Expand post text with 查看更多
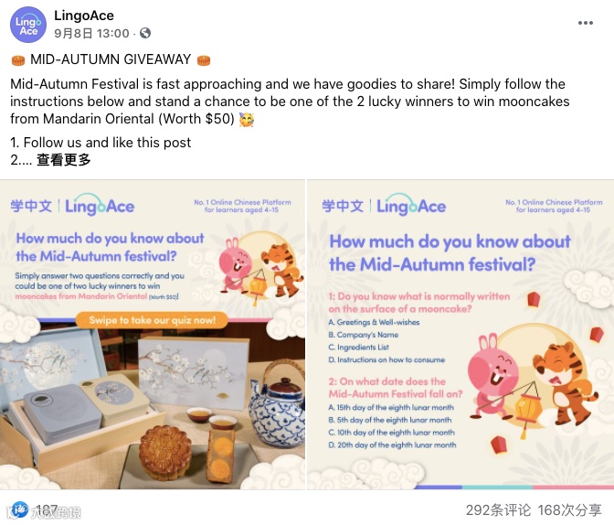Viewport: 614px width, 525px height. 63,159
